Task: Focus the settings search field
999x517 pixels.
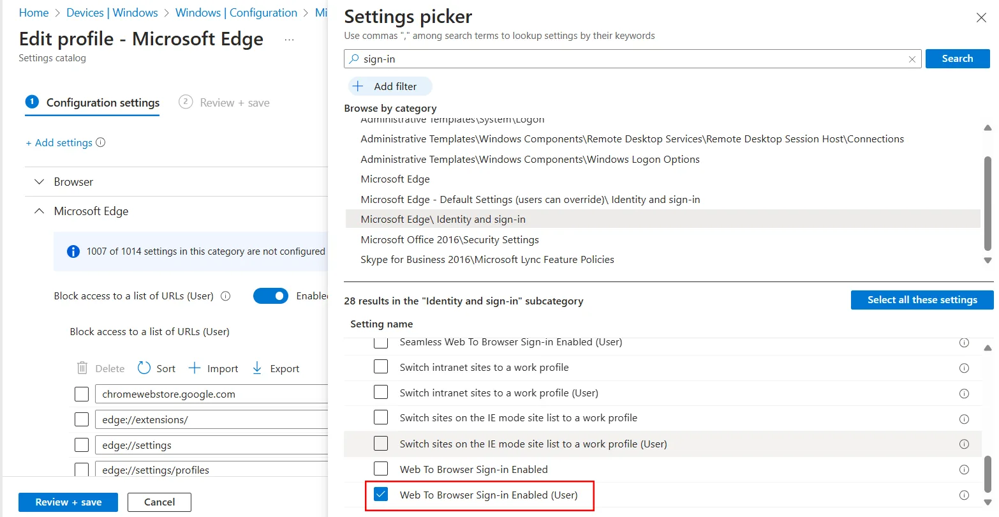Action: [633, 59]
